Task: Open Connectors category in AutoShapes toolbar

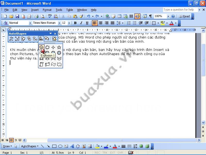Action: click(x=17, y=39)
